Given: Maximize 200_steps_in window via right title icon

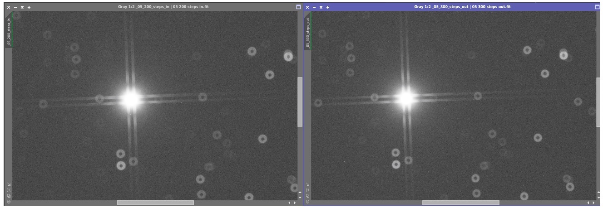Looking at the screenshot, I should tap(298, 7).
